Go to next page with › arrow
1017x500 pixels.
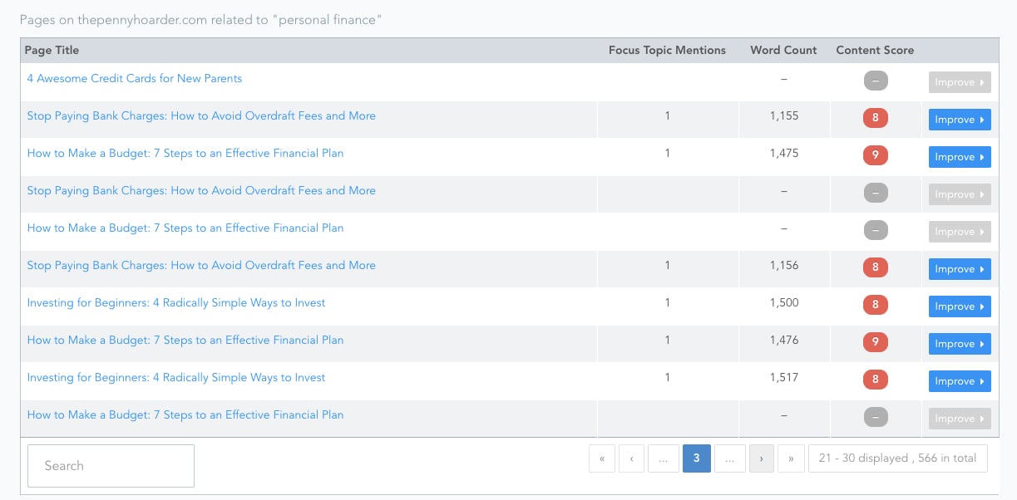pos(762,458)
